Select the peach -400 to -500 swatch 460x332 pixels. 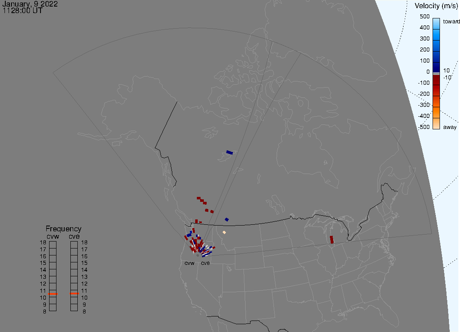[x=436, y=124]
